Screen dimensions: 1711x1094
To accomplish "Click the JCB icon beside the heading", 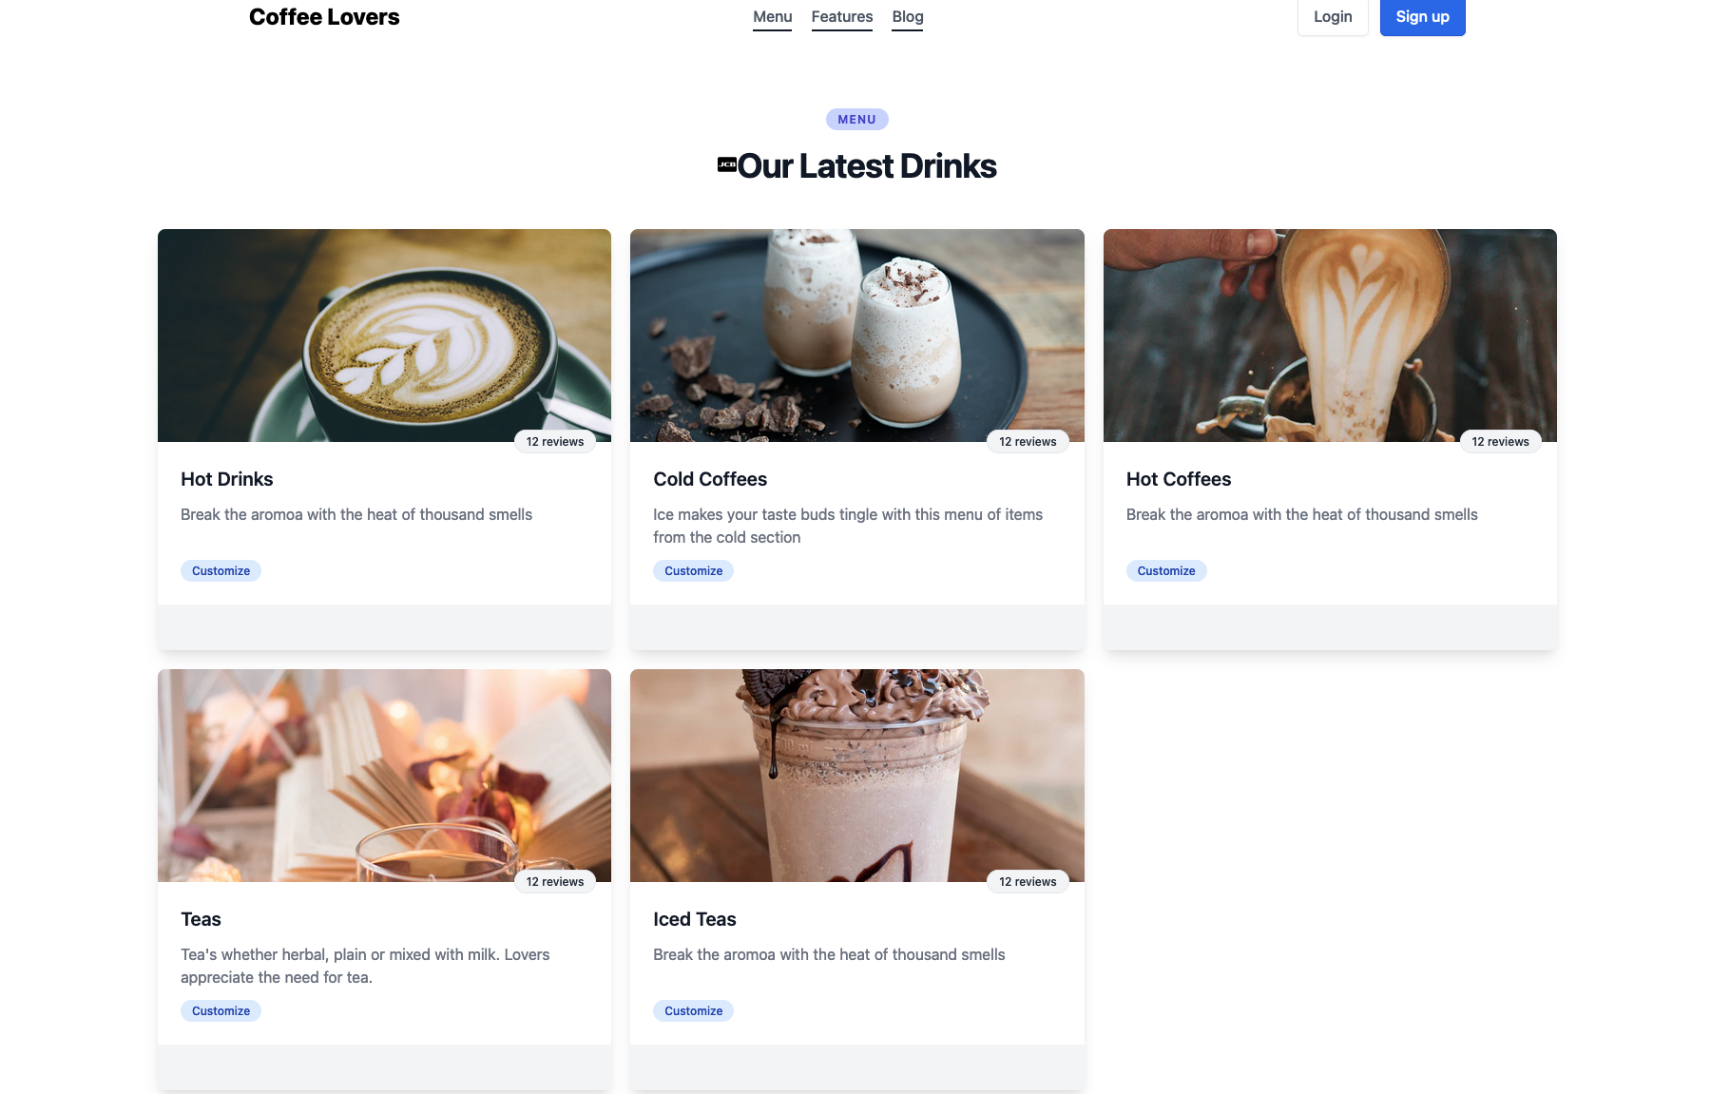I will coord(727,165).
